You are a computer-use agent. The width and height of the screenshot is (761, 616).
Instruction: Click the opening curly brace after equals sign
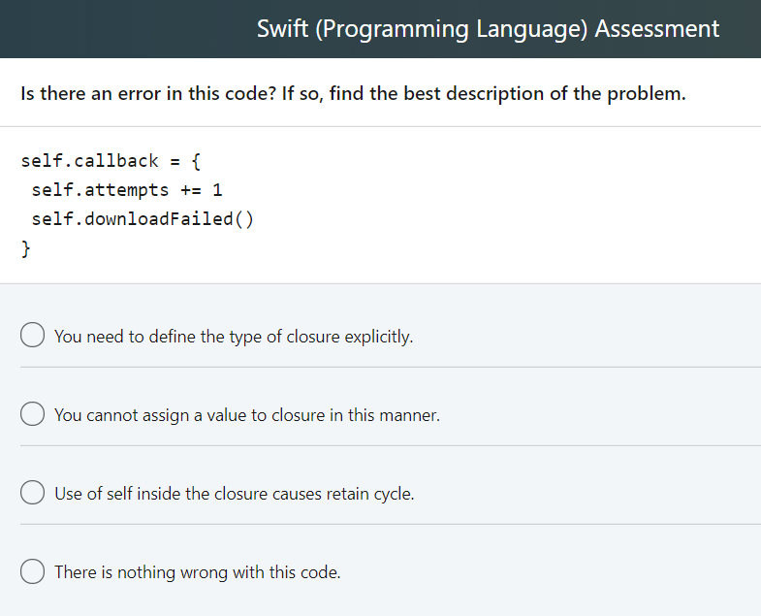(x=196, y=161)
